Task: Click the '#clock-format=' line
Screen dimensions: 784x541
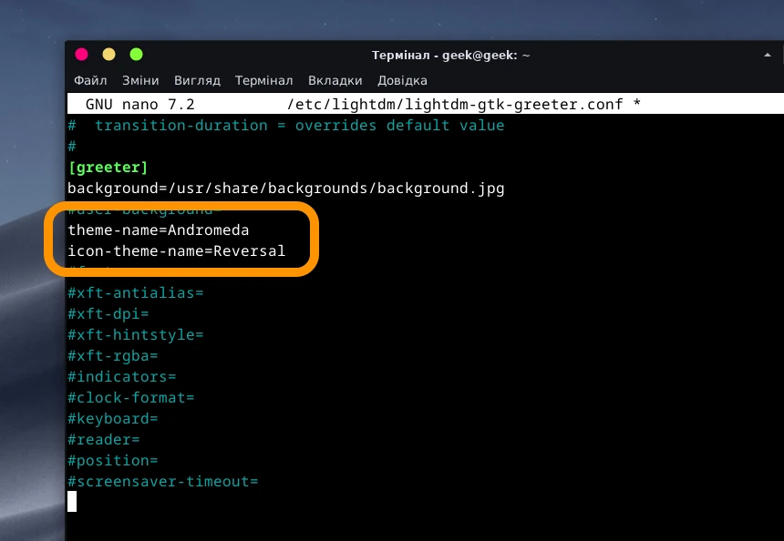Action: [131, 398]
